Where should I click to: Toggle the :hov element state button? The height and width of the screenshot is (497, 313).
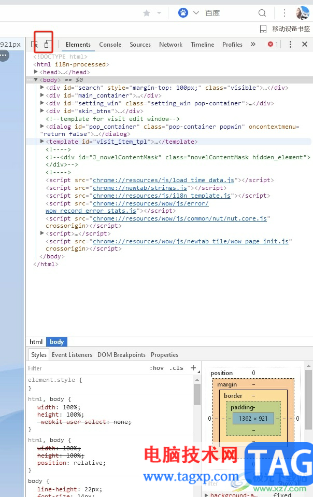click(156, 368)
